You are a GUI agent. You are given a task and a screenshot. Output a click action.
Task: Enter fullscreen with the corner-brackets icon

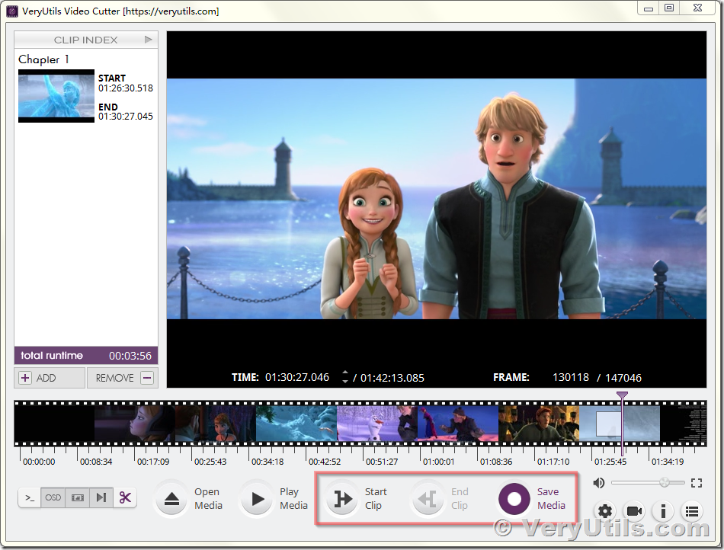click(x=697, y=483)
